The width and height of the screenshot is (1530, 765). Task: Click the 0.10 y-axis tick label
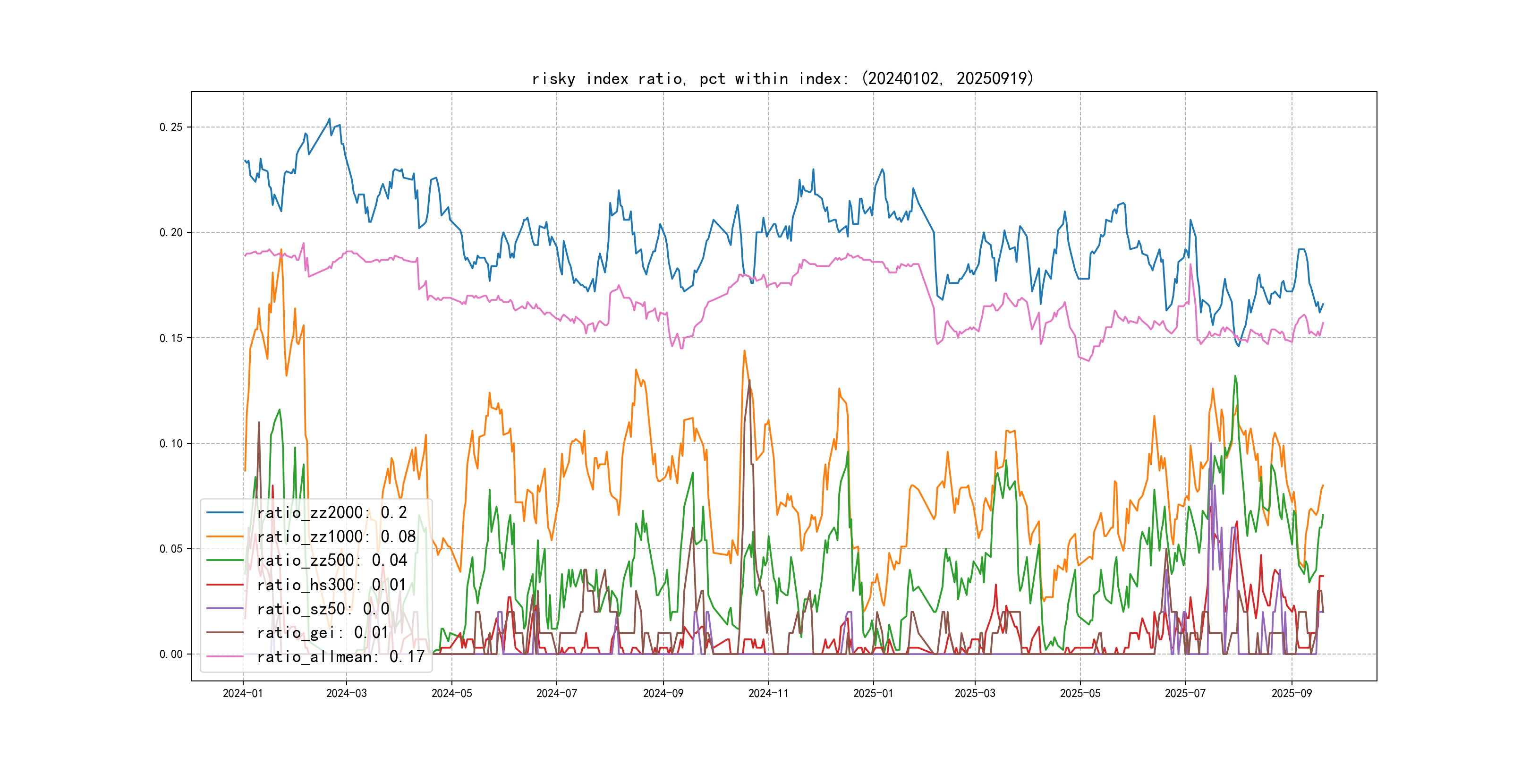click(171, 443)
